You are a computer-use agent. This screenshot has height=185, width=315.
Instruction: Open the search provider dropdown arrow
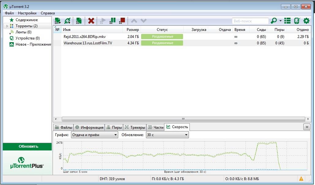pyautogui.click(x=280, y=21)
